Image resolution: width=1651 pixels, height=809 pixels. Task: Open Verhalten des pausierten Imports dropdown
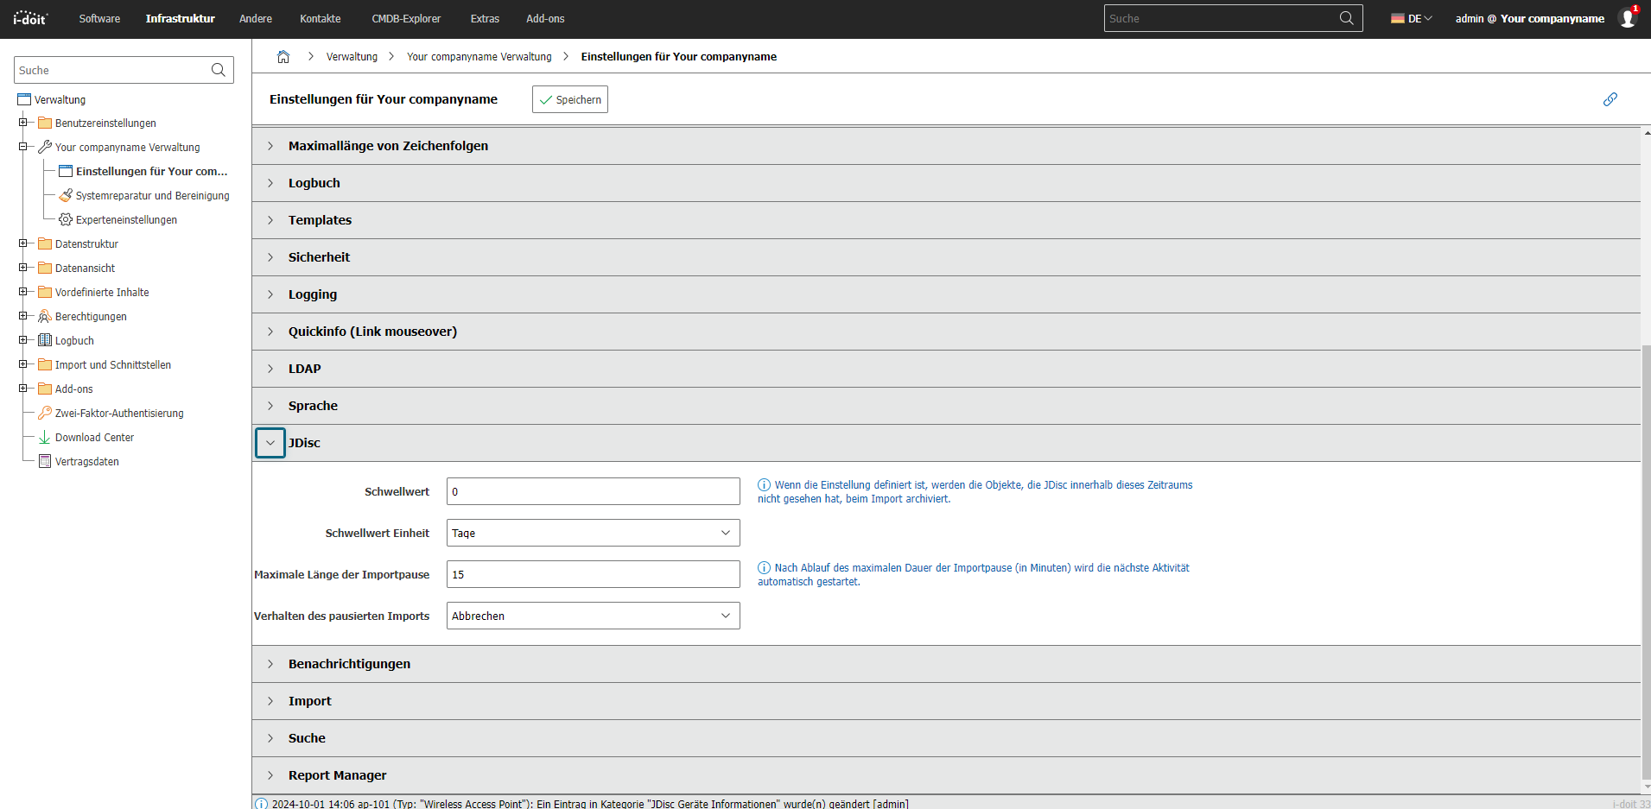pos(594,616)
